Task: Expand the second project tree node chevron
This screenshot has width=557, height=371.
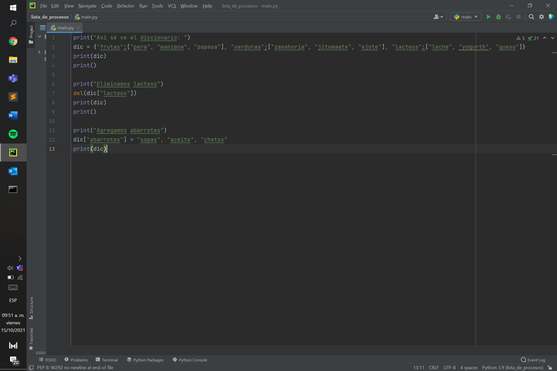Action: coord(39,52)
